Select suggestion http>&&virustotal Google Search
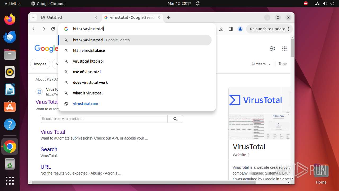Image resolution: width=339 pixels, height=191 pixels. click(135, 40)
